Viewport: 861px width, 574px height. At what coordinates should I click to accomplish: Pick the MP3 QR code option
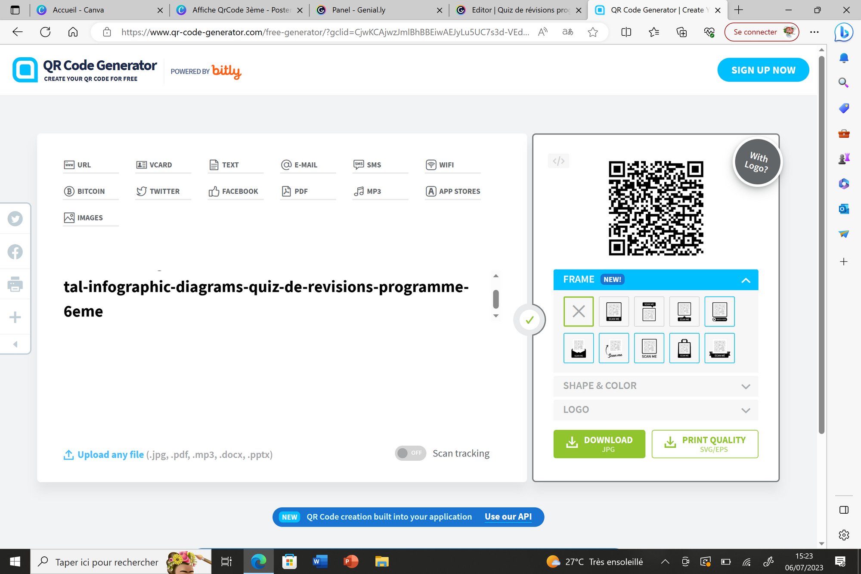pyautogui.click(x=374, y=191)
